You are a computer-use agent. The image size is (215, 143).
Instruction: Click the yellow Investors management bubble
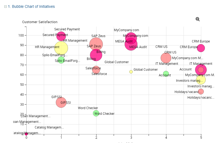click(201, 80)
